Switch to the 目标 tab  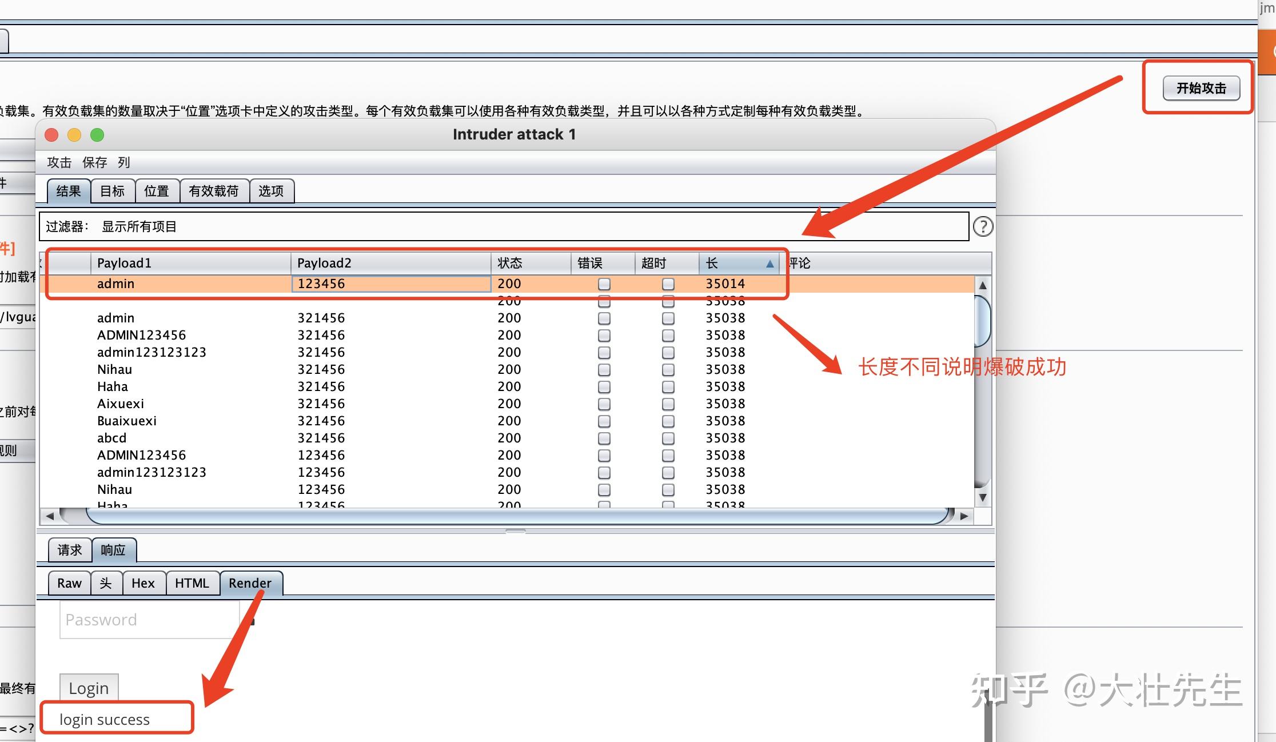[113, 191]
